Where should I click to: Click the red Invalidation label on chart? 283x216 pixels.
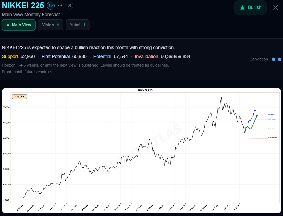click(x=272, y=138)
